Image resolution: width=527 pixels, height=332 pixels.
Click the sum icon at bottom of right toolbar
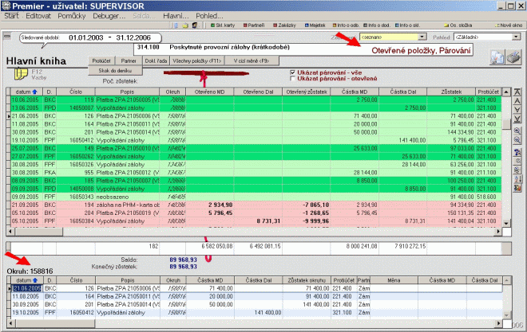coord(517,188)
